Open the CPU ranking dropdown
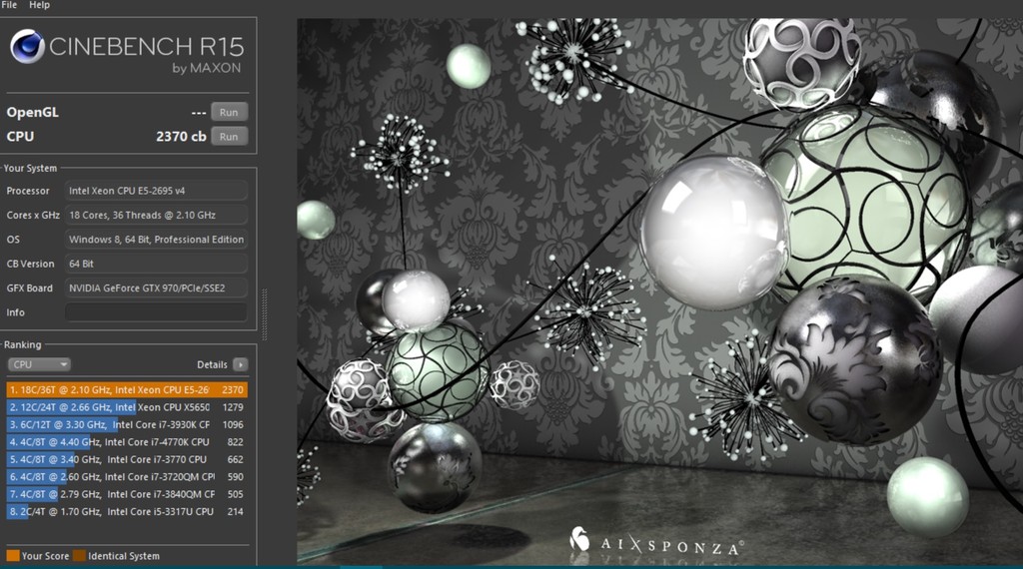This screenshot has width=1023, height=569. [x=39, y=364]
